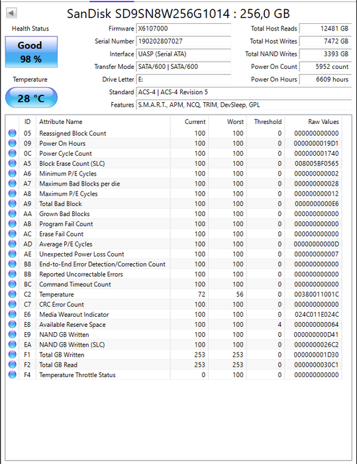
Task: Click the raw value 0000000026C2
Action: (317, 345)
